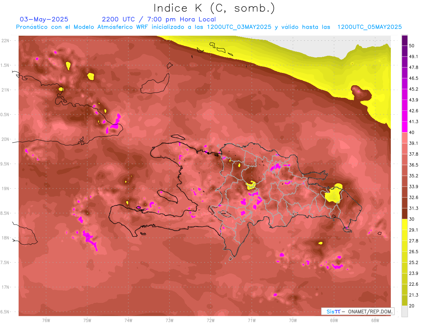Select the '03-May-2025' date label
Screen dimensions: 421x325
44,19
